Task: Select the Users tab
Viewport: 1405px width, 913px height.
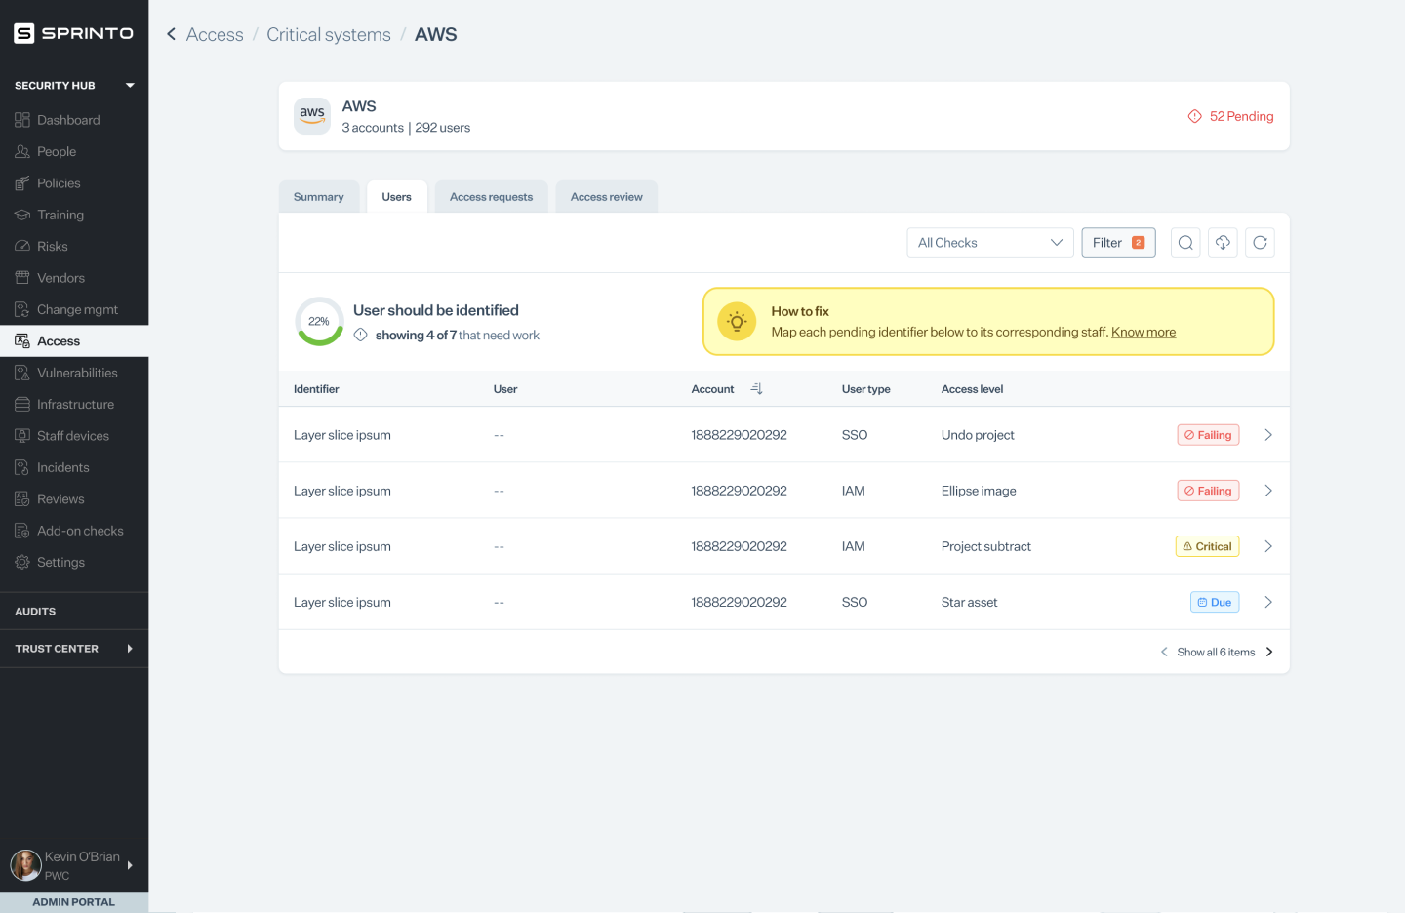Action: click(396, 197)
